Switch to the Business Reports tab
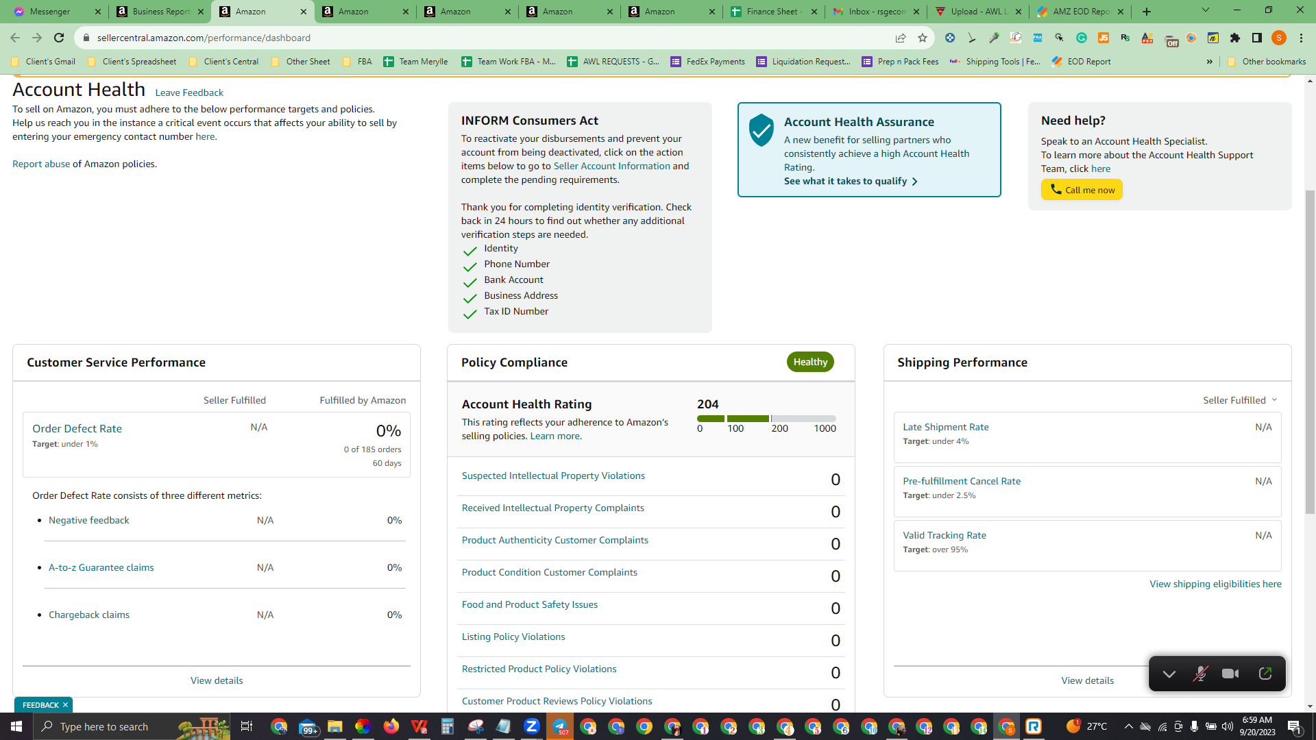This screenshot has height=740, width=1316. (160, 12)
